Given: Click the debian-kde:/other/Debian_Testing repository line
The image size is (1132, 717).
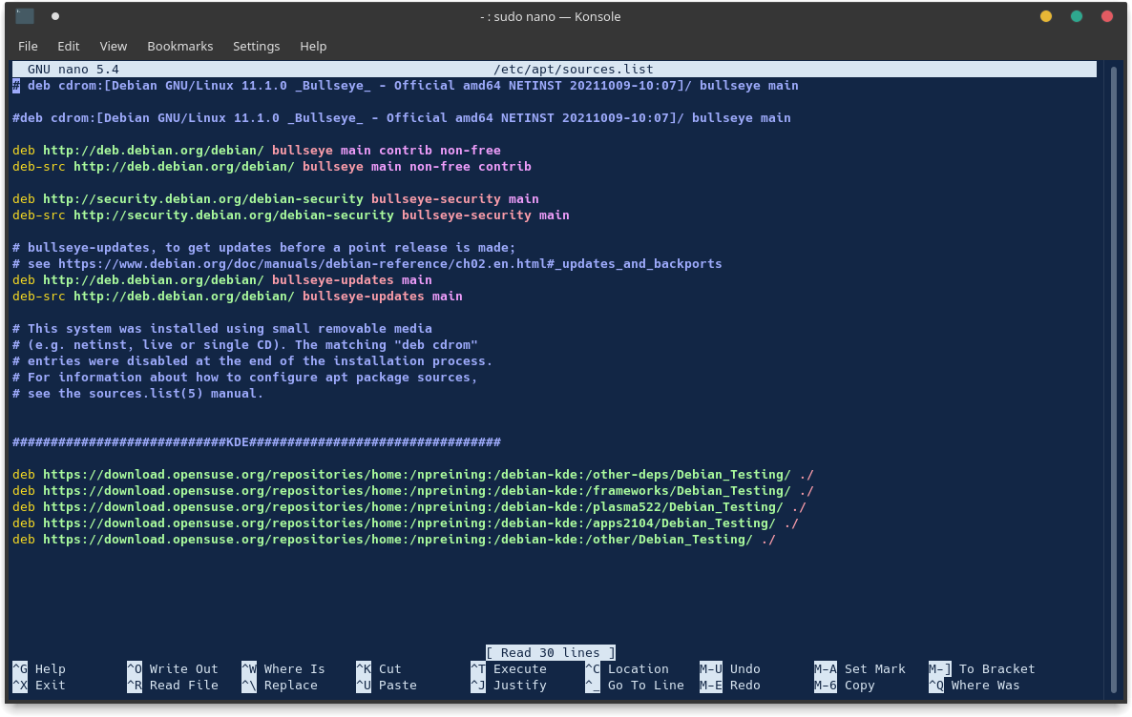Looking at the screenshot, I should click(x=394, y=540).
